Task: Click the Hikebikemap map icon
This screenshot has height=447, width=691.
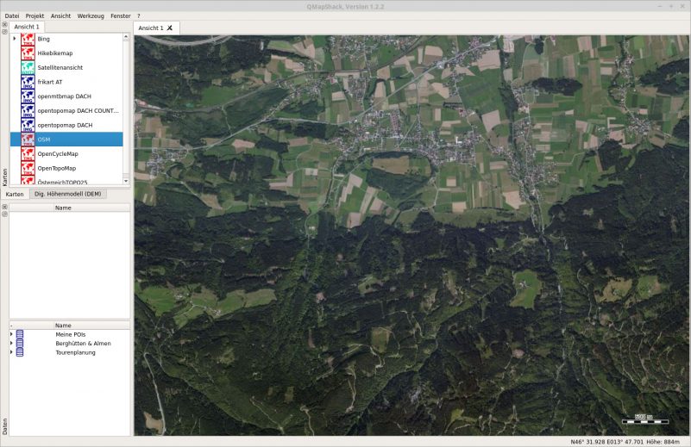Action: (x=28, y=53)
